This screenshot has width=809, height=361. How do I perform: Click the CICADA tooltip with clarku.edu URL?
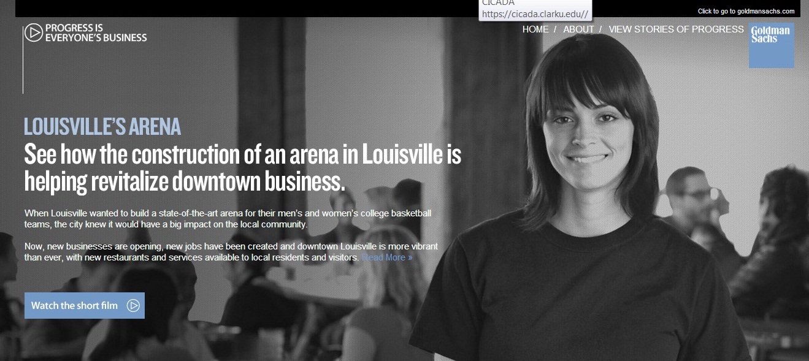click(x=535, y=10)
